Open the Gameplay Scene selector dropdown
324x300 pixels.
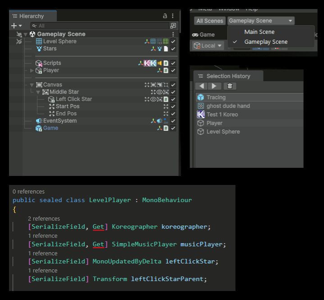pos(261,21)
